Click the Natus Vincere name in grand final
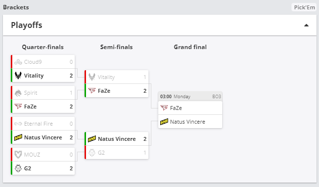The height and width of the screenshot is (187, 319). (188, 122)
